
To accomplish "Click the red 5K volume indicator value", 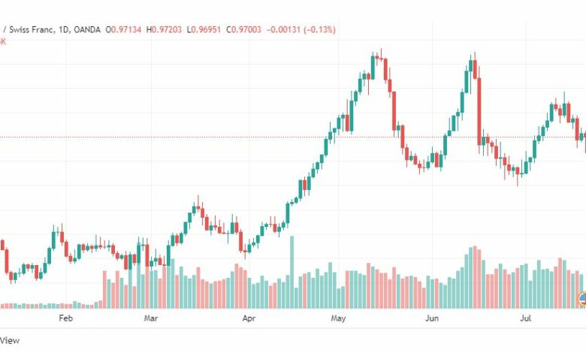I will (2, 41).
